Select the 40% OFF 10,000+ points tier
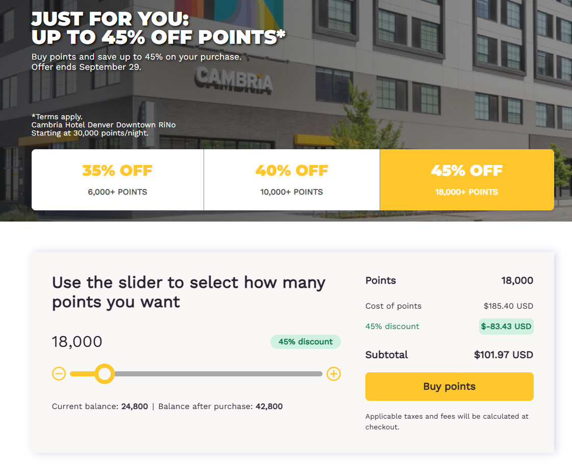This screenshot has width=572, height=464. pos(291,180)
